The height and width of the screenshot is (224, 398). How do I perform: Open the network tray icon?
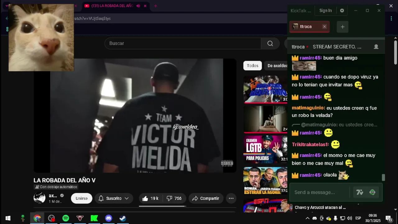tap(342, 218)
